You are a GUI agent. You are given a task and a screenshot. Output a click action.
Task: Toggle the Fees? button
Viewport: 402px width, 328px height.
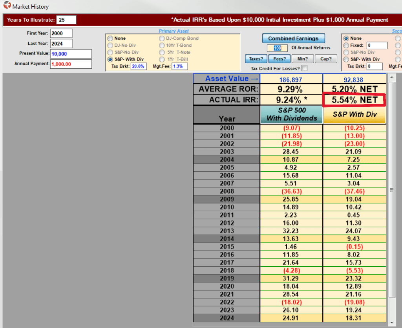pyautogui.click(x=280, y=59)
